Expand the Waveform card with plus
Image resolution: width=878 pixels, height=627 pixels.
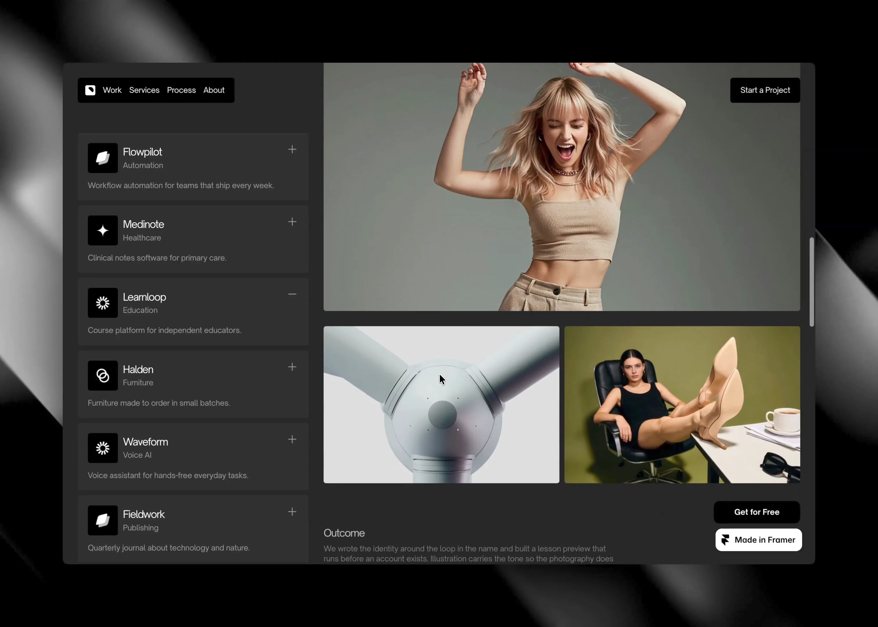coord(292,439)
